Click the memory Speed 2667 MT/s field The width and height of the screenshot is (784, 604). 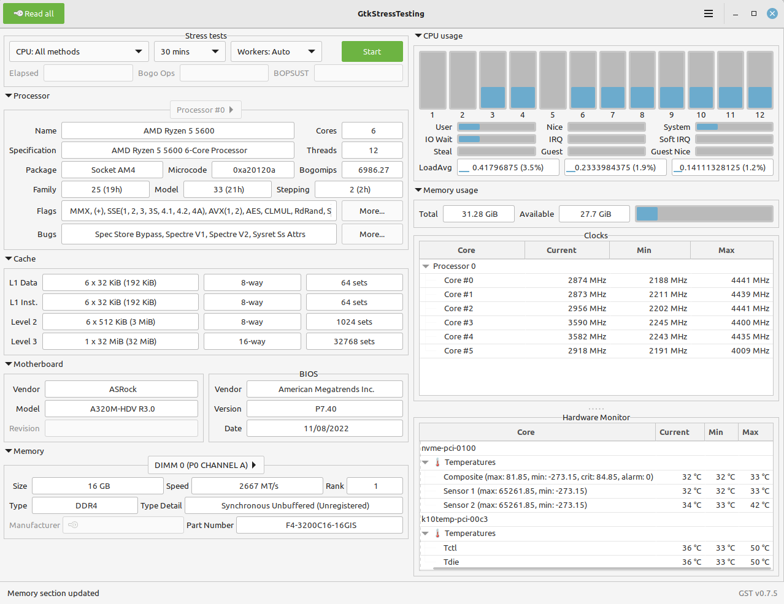[x=258, y=486]
